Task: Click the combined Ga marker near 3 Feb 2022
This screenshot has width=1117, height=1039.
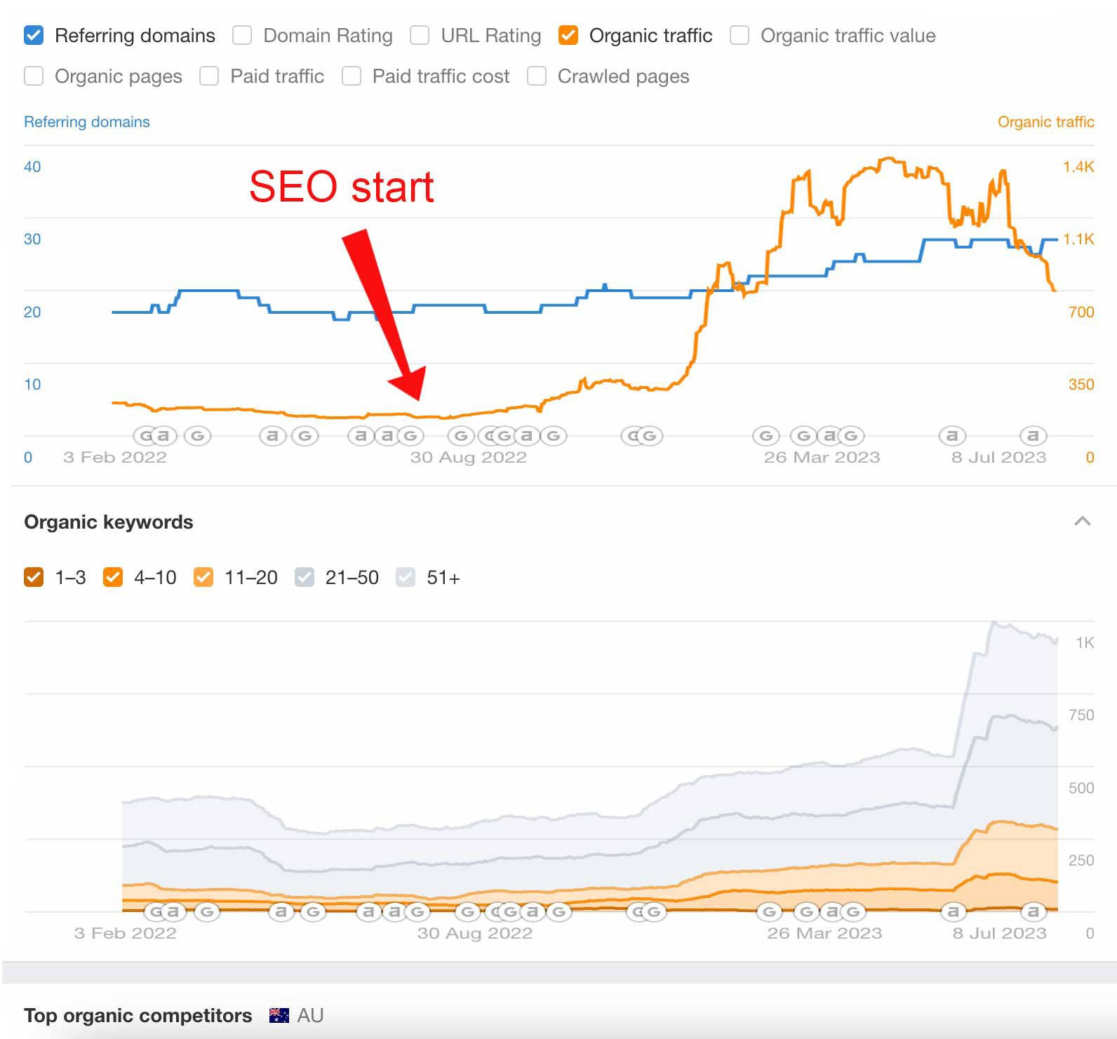Action: coord(156,435)
